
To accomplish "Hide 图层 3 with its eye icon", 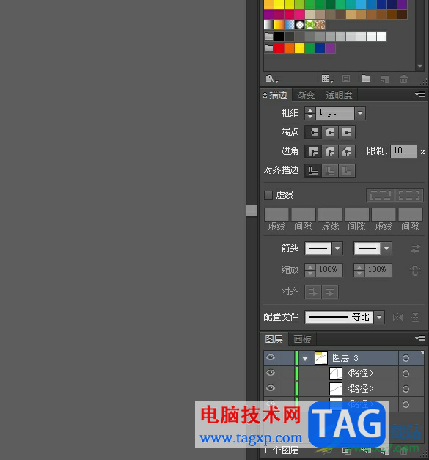I will click(x=271, y=357).
